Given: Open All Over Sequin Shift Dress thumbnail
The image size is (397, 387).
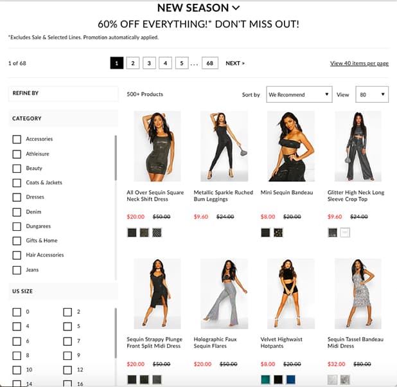Looking at the screenshot, I should (157, 146).
